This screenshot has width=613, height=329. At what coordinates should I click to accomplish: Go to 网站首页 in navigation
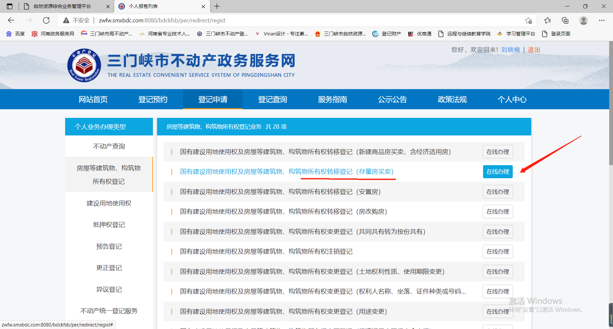pyautogui.click(x=93, y=99)
